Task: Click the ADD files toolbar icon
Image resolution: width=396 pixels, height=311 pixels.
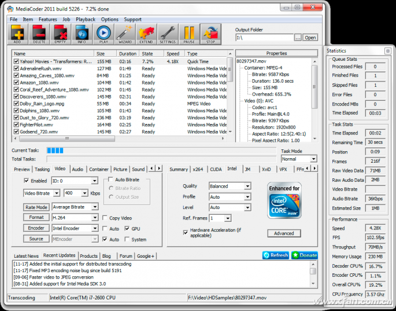Action: pos(17,34)
